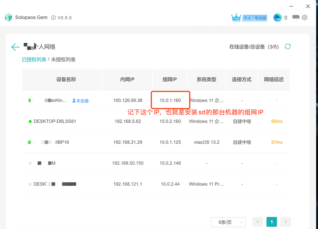
Task: Select network IP 10.0.2.160
Action: pos(170,121)
